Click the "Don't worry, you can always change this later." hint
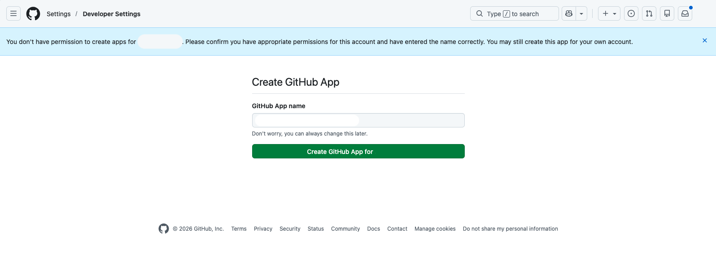The image size is (716, 254). pos(310,134)
